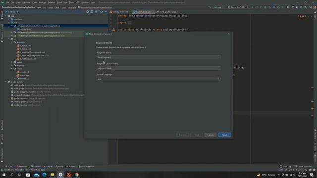
Task: Open Project panel settings gear
Action: tap(102, 12)
